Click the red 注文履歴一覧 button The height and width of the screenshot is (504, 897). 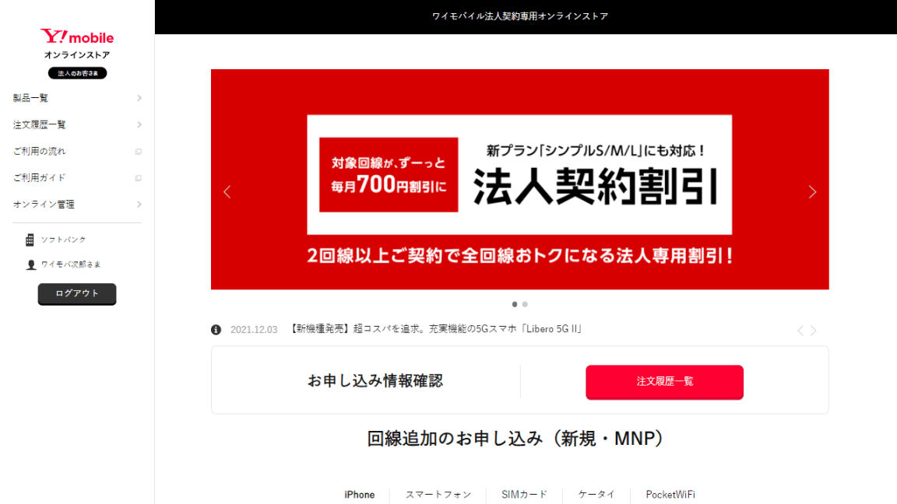pos(664,382)
